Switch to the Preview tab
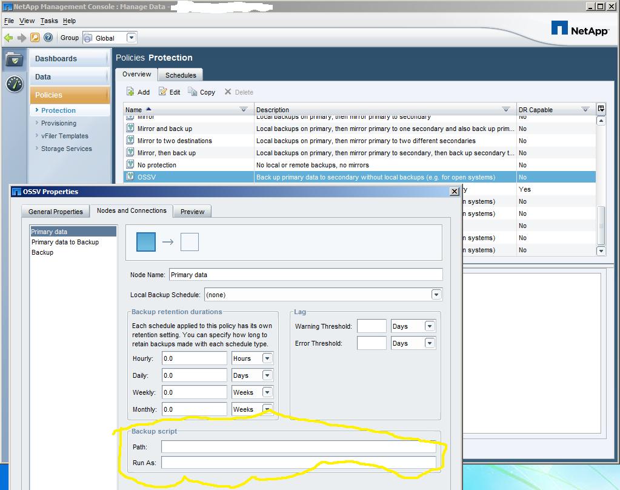Screen dimensions: 620x490 [x=192, y=212]
